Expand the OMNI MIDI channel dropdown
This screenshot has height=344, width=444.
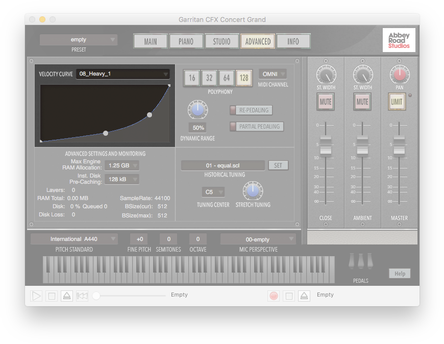click(273, 74)
